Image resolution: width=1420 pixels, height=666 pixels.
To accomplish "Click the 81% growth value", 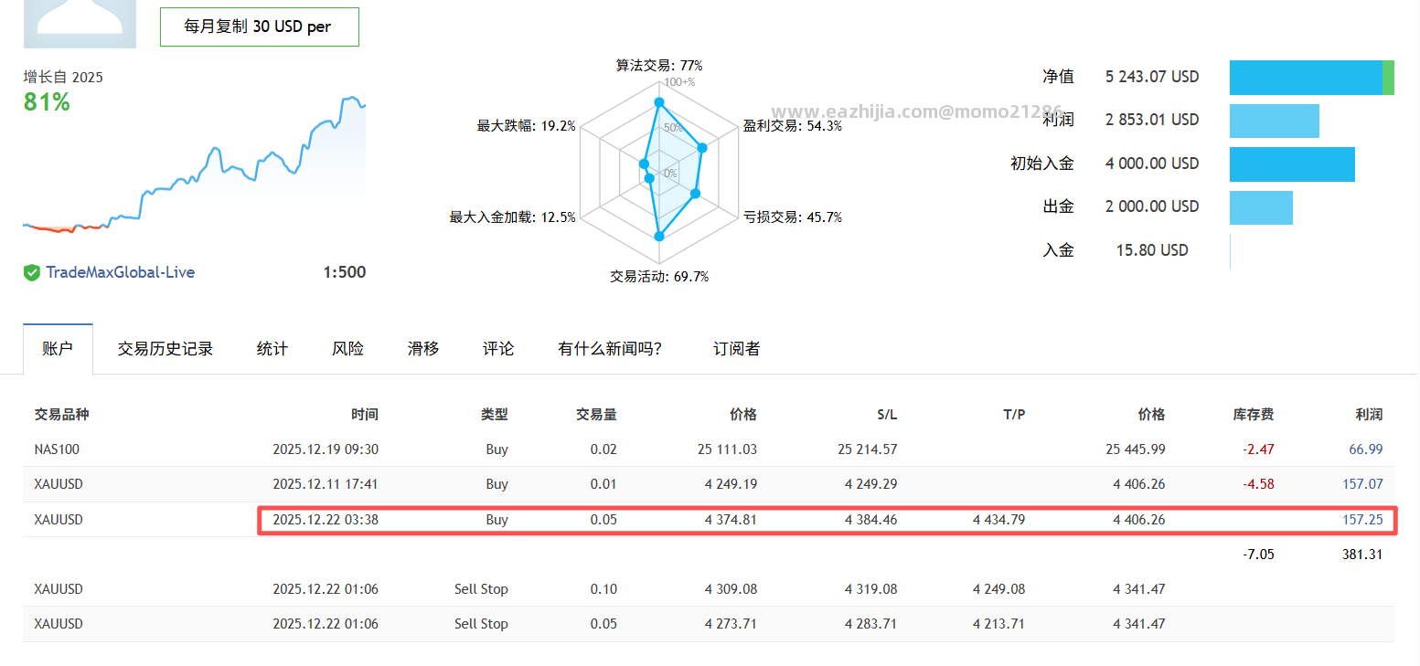I will tap(47, 102).
